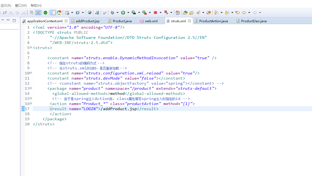Switch to the addProduct.jsp tab
The image size is (312, 176).
click(88, 21)
